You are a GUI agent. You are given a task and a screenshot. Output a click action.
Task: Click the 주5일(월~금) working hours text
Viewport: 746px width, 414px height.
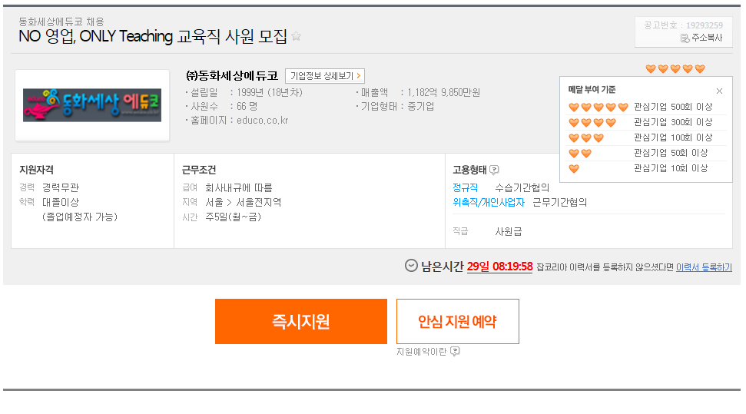[233, 217]
